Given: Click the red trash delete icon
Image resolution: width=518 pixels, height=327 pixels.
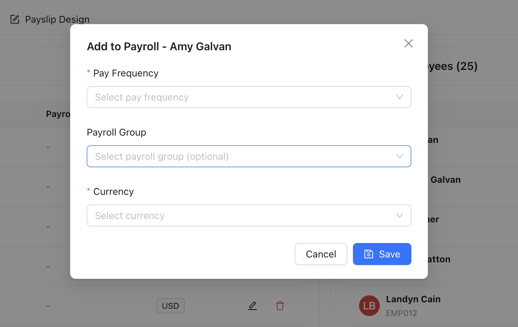Looking at the screenshot, I should 280,306.
